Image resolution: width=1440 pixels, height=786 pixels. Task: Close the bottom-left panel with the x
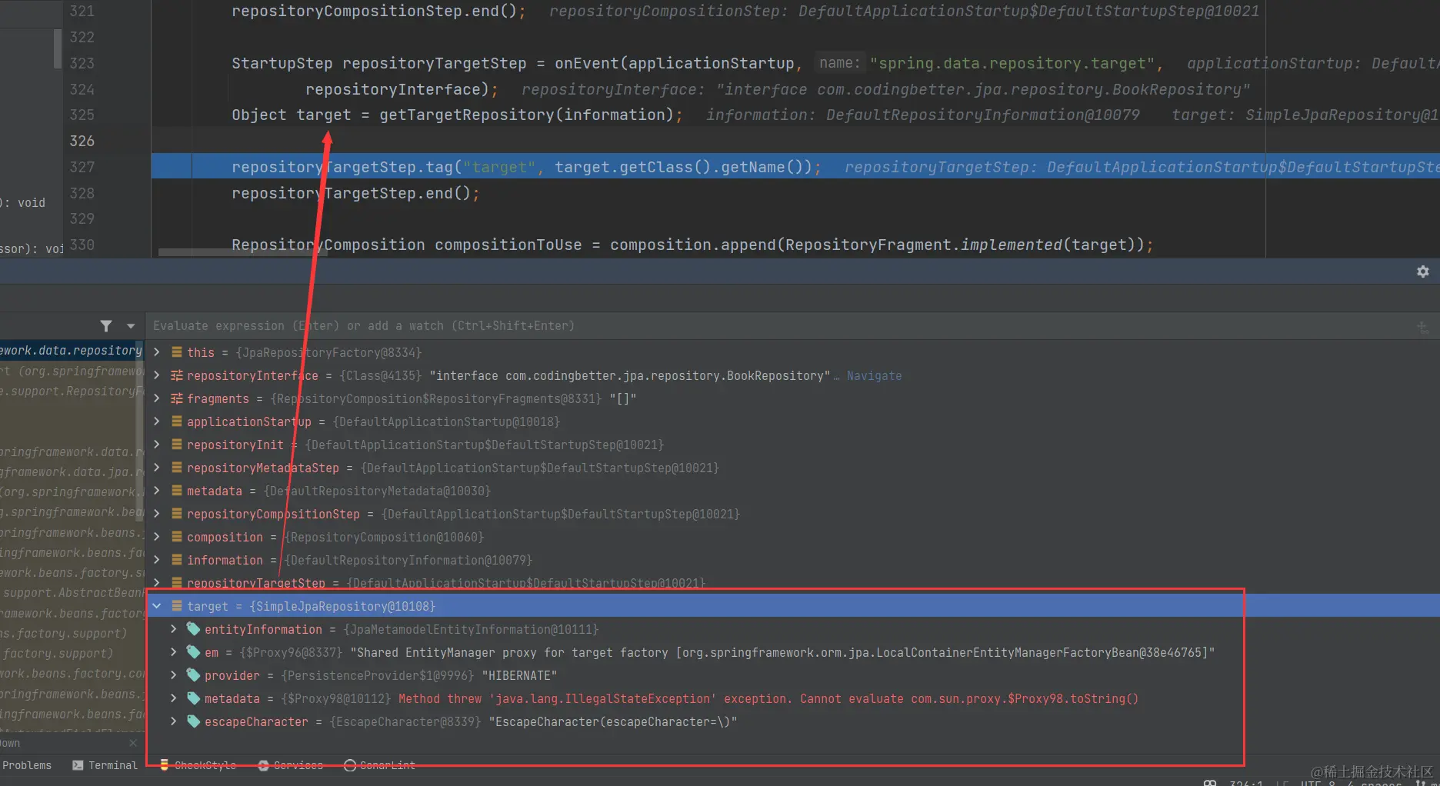(133, 743)
